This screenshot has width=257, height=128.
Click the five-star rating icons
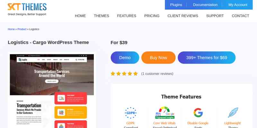tap(124, 74)
